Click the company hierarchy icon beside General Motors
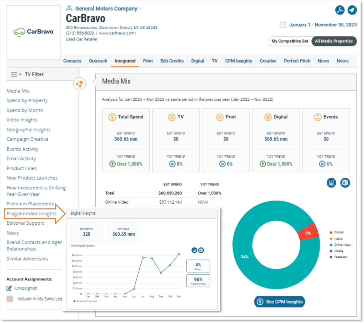This screenshot has width=364, height=323. (x=69, y=9)
